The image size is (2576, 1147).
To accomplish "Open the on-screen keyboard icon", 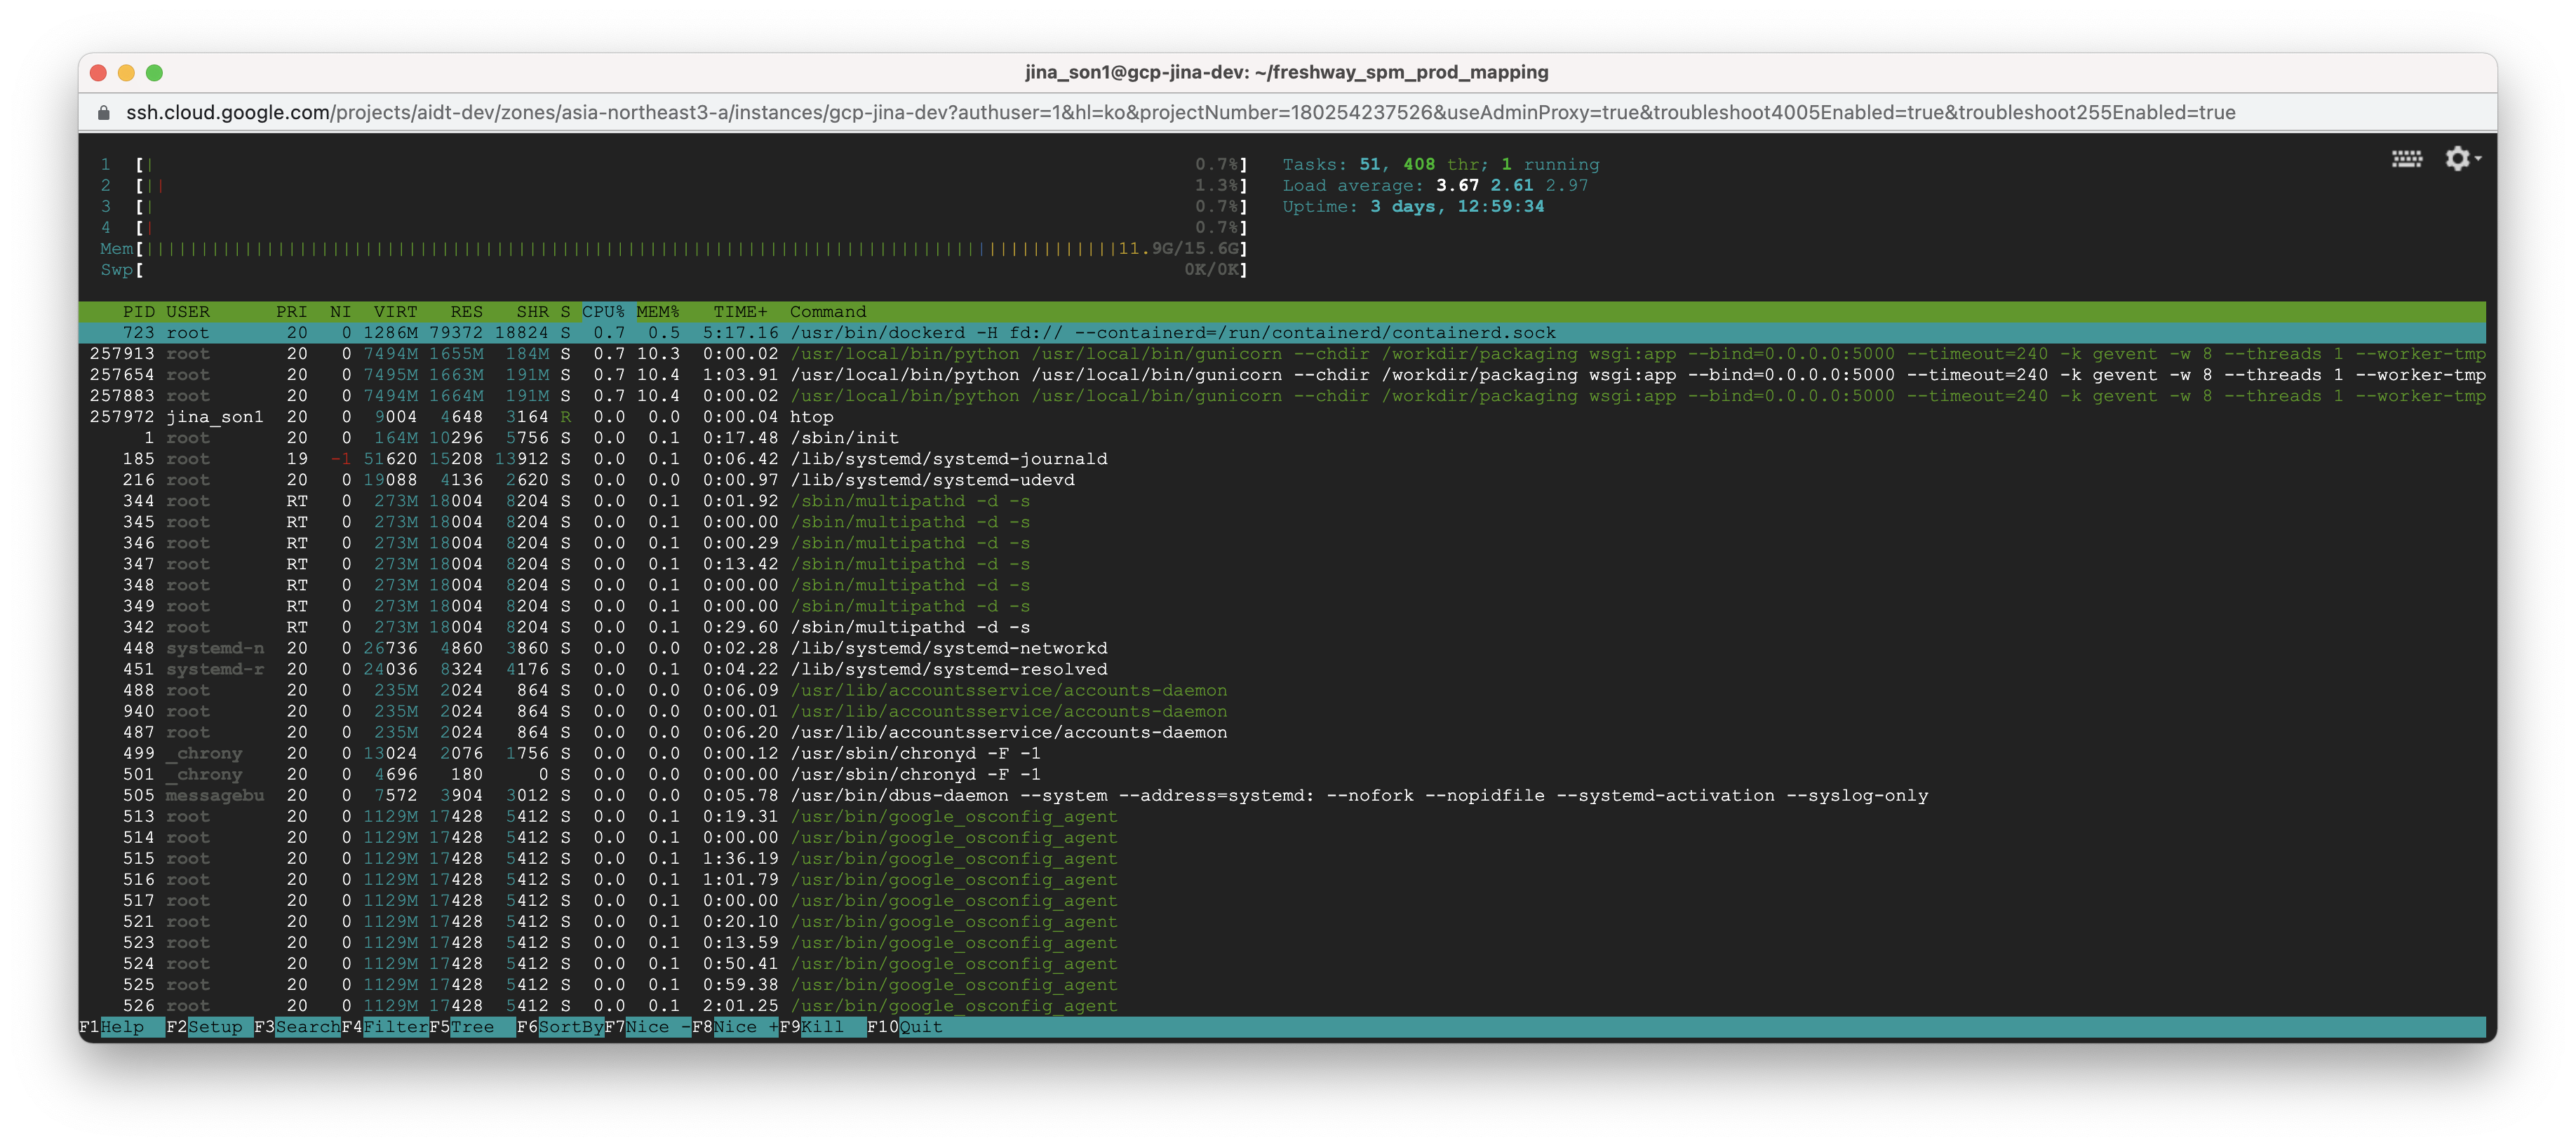I will [2406, 159].
